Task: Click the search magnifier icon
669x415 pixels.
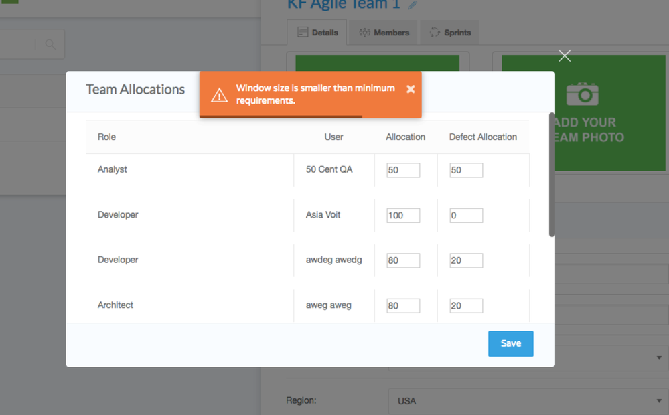Action: [x=50, y=44]
